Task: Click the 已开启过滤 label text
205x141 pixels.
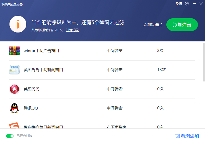Action: pyautogui.click(x=24, y=136)
